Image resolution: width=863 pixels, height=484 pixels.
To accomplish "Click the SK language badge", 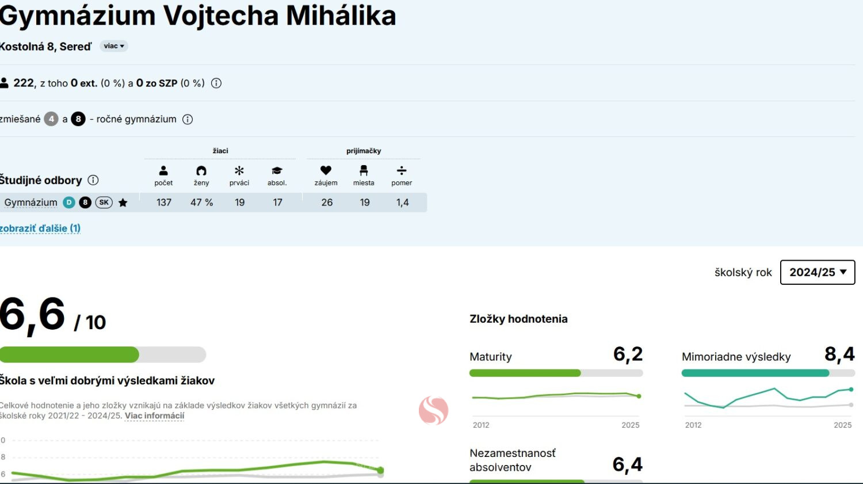I will pyautogui.click(x=104, y=203).
